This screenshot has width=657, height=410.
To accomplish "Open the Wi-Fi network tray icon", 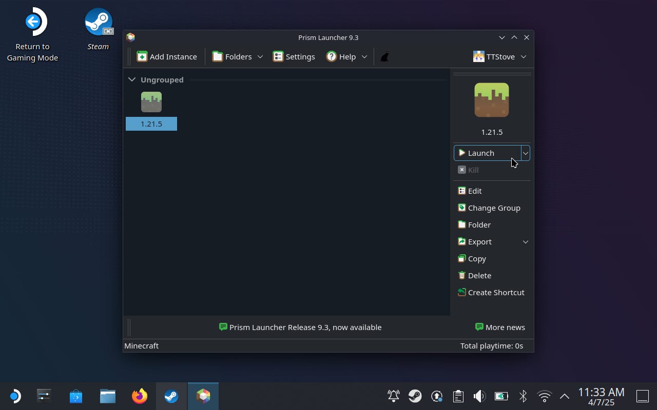I will click(x=544, y=396).
